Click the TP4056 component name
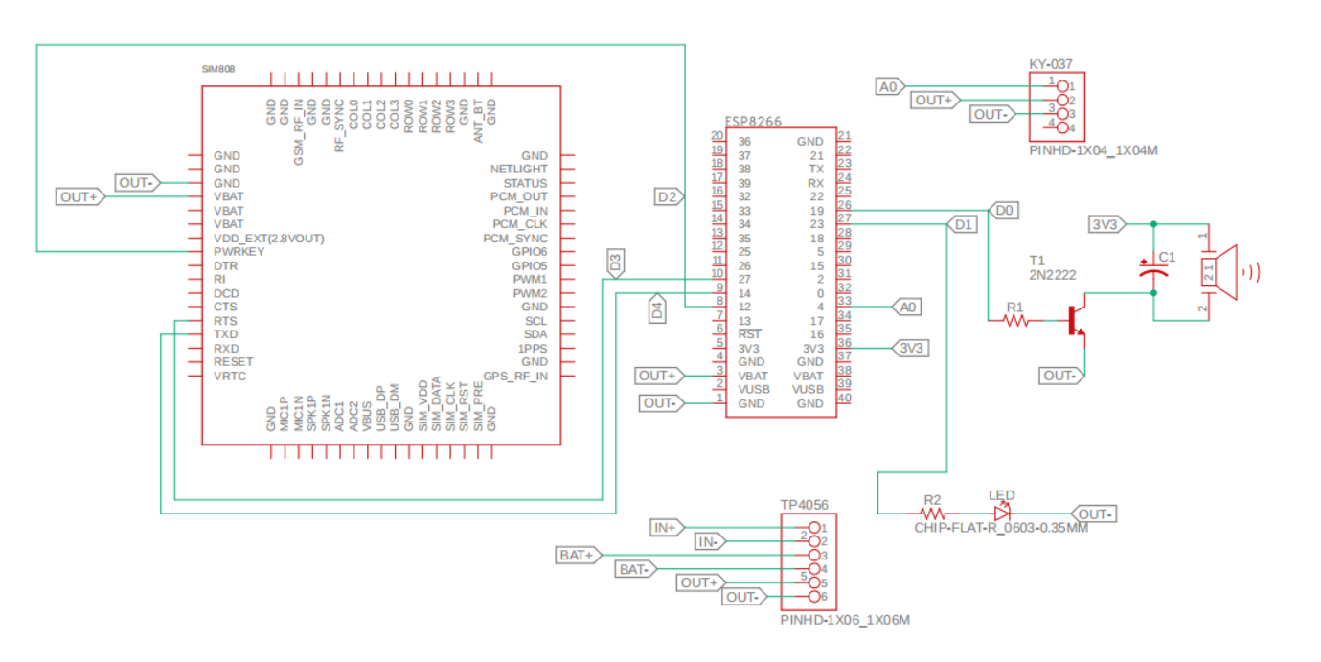Screen dimensions: 1321x662 [805, 504]
